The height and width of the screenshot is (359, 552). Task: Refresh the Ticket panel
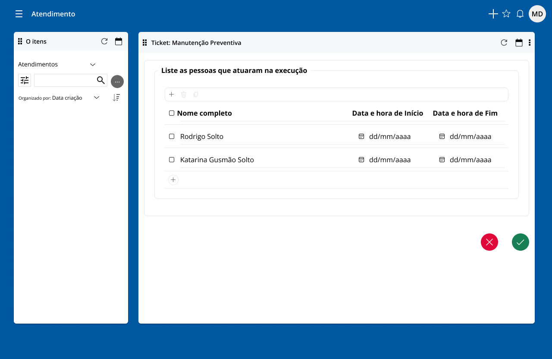[x=504, y=43]
